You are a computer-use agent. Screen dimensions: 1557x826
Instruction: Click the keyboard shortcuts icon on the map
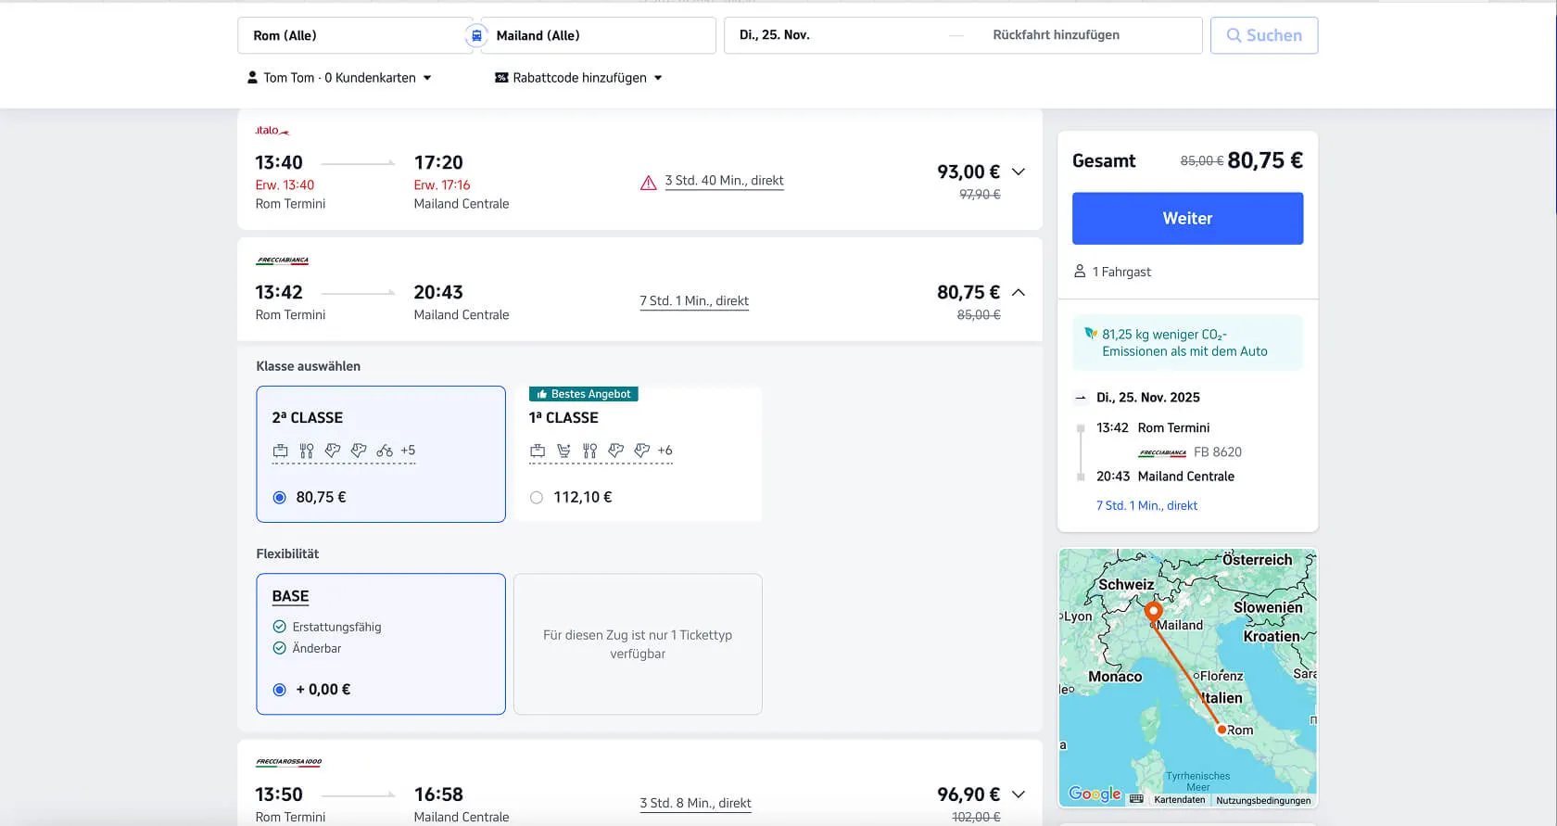pyautogui.click(x=1136, y=799)
